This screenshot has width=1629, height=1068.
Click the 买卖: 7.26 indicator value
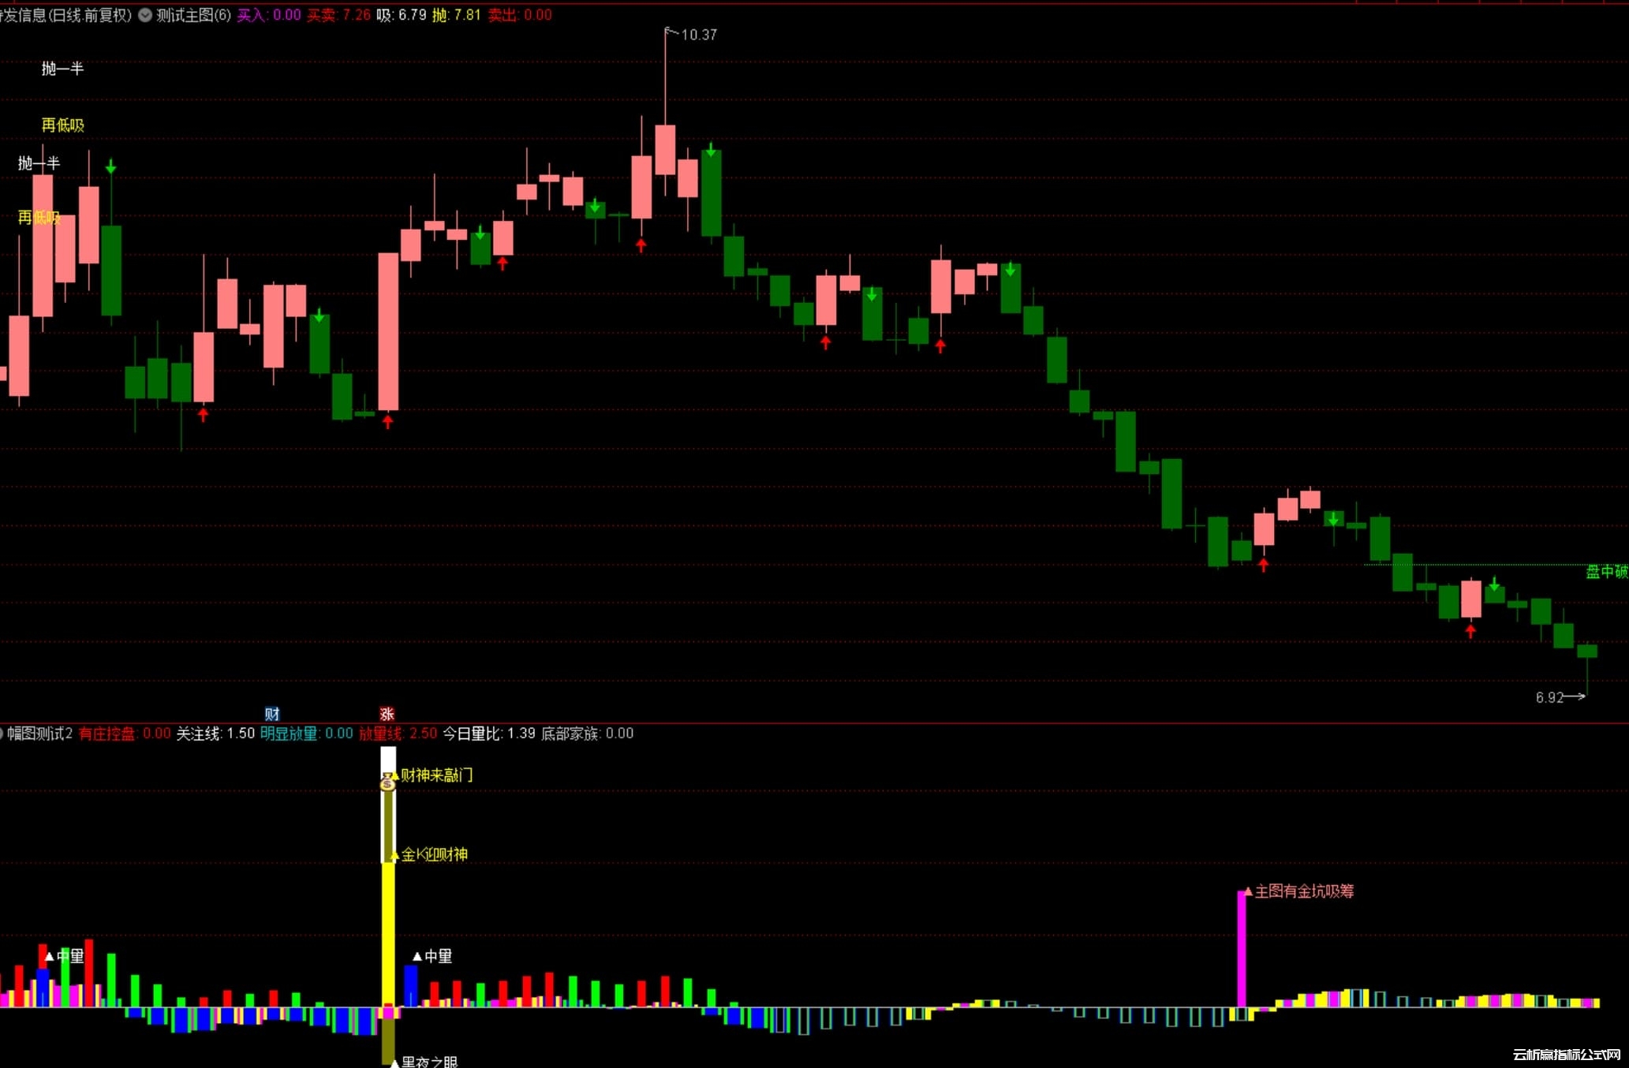[338, 15]
